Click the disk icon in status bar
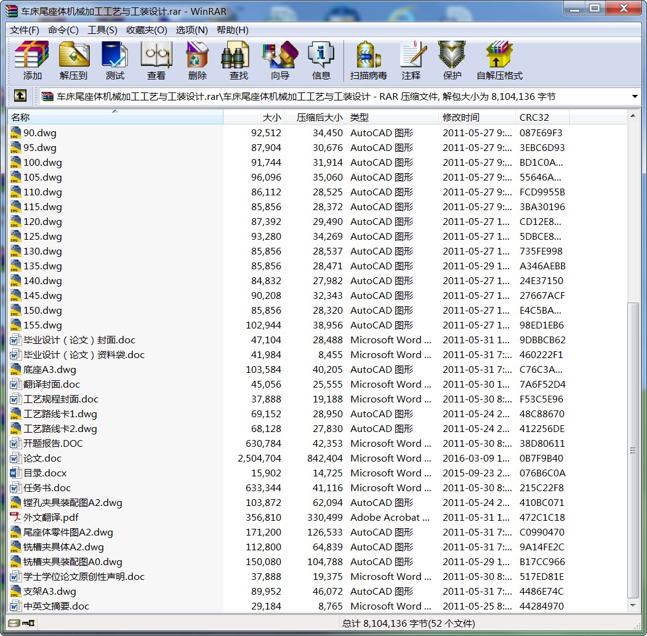647x636 pixels. coord(14,623)
